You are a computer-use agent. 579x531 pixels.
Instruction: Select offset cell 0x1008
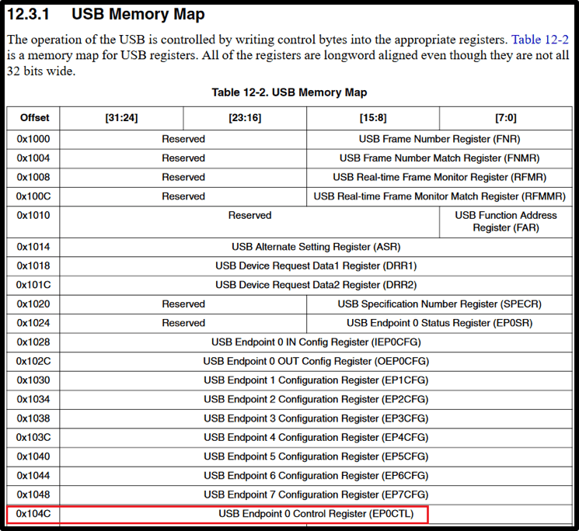click(33, 177)
